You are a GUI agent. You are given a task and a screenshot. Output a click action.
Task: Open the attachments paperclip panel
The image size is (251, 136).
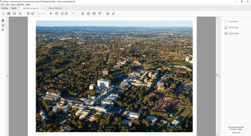click(3, 30)
